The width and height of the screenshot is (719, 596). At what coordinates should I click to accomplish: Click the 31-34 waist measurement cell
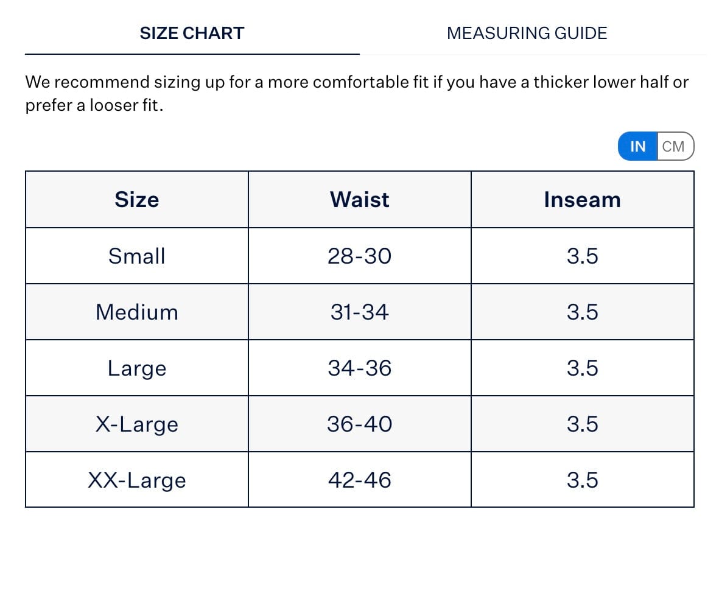coord(359,312)
